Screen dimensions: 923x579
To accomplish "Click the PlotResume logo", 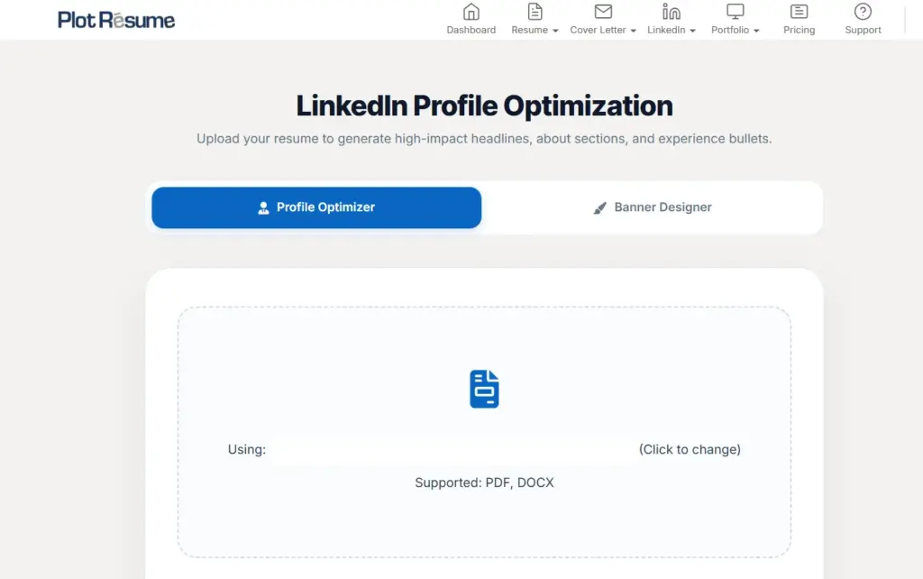I will (x=116, y=17).
